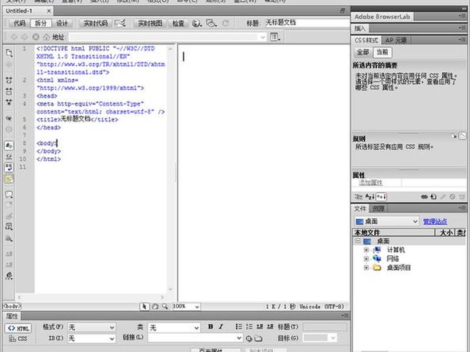Click the format source code icon at the coding toolbar bottom
The image size is (470, 352).
click(9, 276)
